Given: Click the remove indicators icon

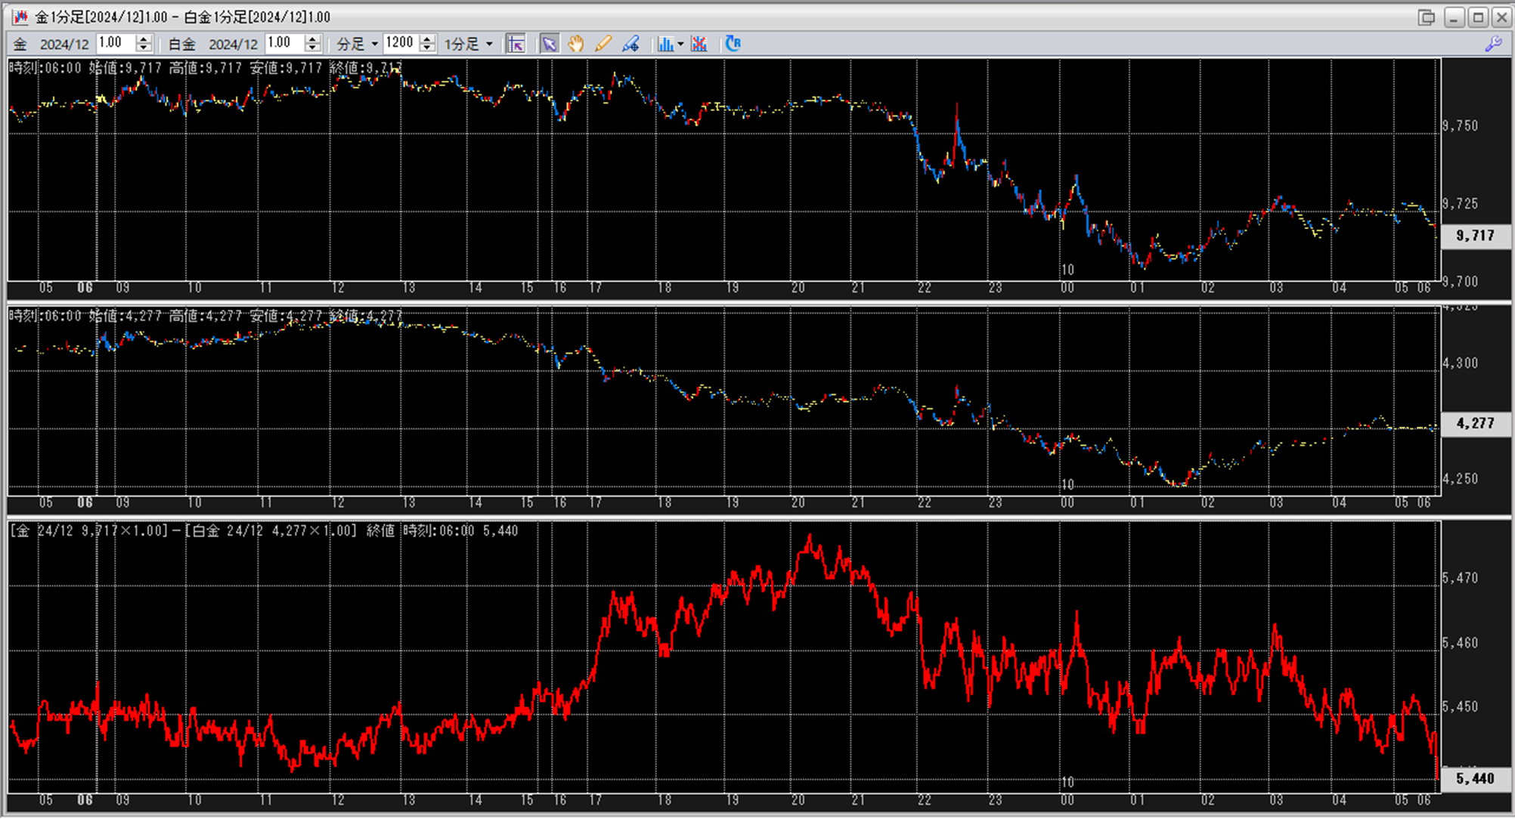Looking at the screenshot, I should 699,44.
